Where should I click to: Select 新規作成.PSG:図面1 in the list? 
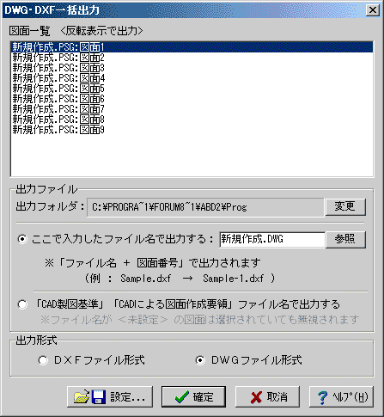pos(192,47)
